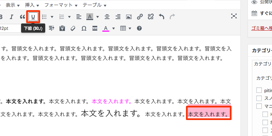
Task: Click the large-font 本文を入れます。 text
Action: click(x=111, y=113)
